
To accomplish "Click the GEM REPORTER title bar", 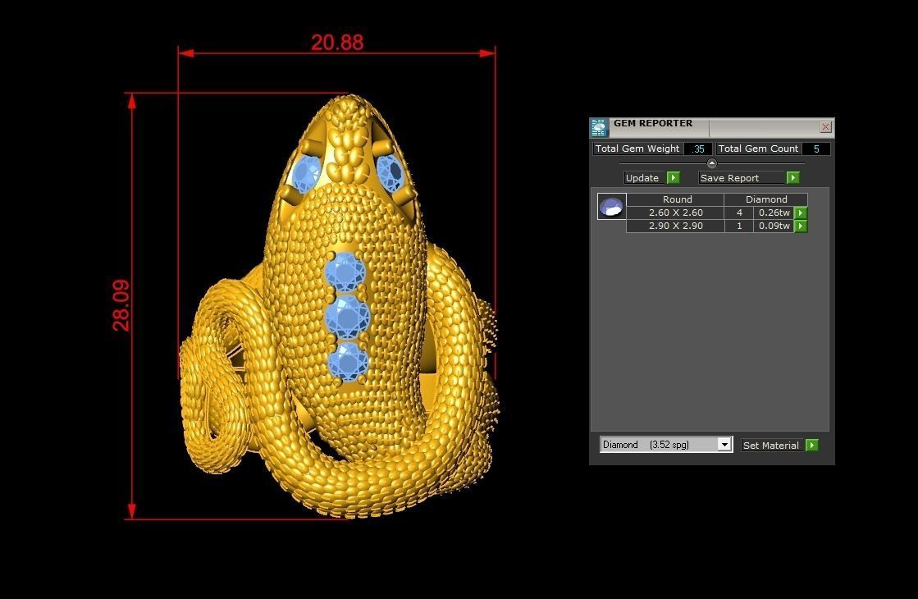I will (712, 127).
